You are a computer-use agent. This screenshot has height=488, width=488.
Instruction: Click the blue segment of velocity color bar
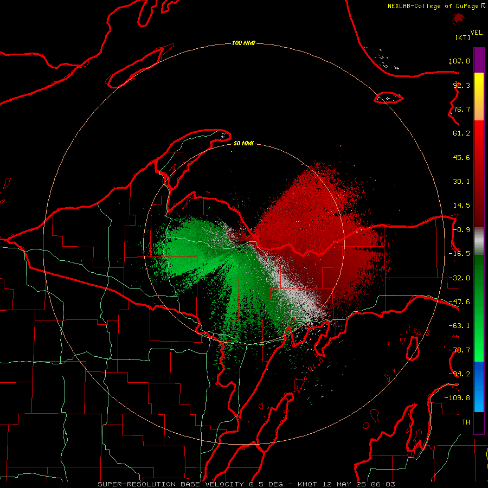(479, 387)
